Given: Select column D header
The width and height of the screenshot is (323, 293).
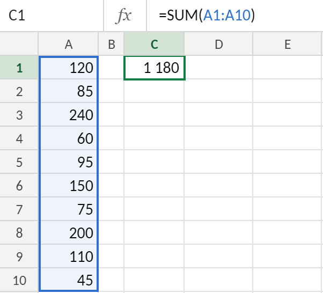Looking at the screenshot, I should pos(218,44).
